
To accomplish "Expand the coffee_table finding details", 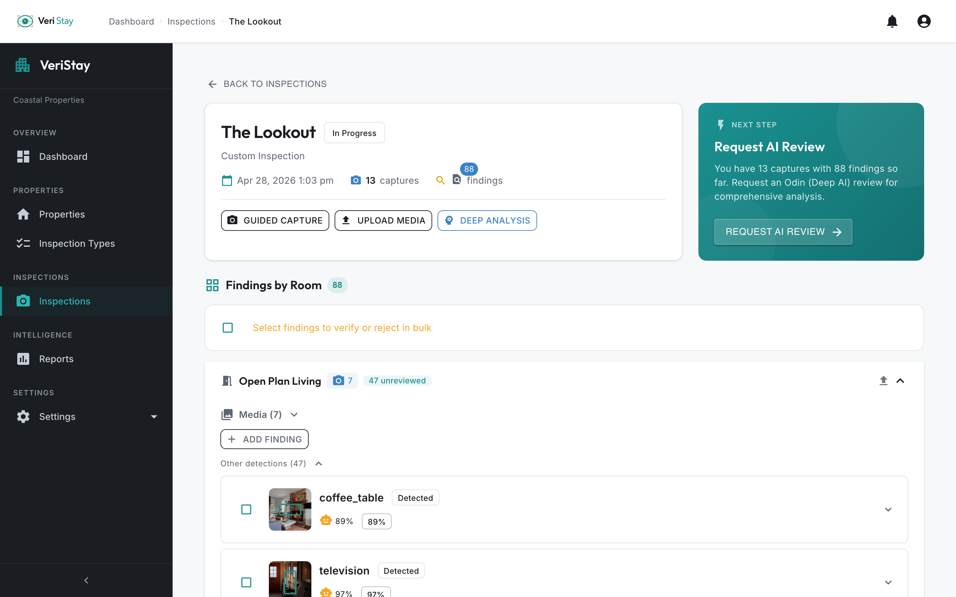I will [888, 509].
